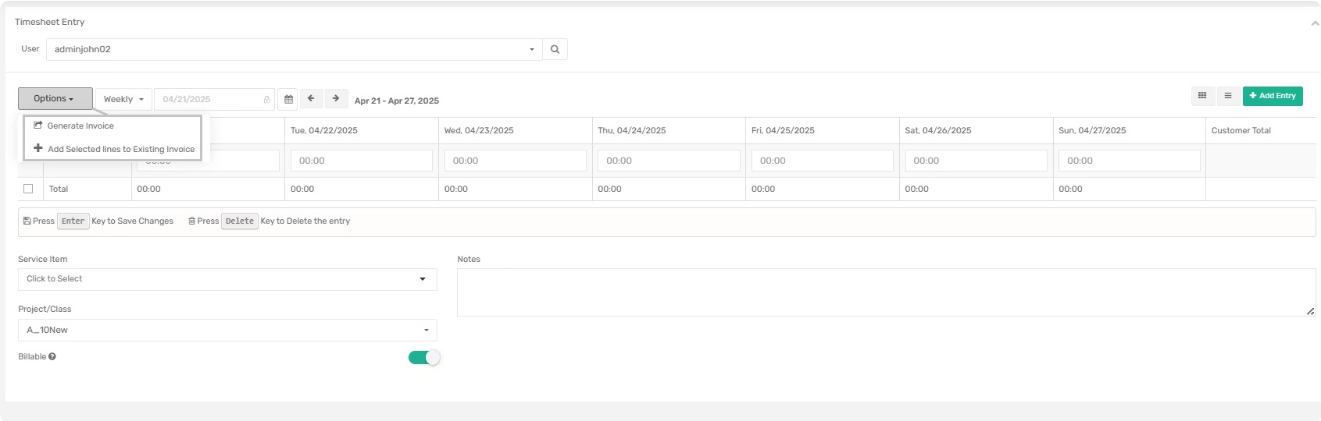Click the Options button
Screen dimensions: 1321x421
pyautogui.click(x=55, y=98)
